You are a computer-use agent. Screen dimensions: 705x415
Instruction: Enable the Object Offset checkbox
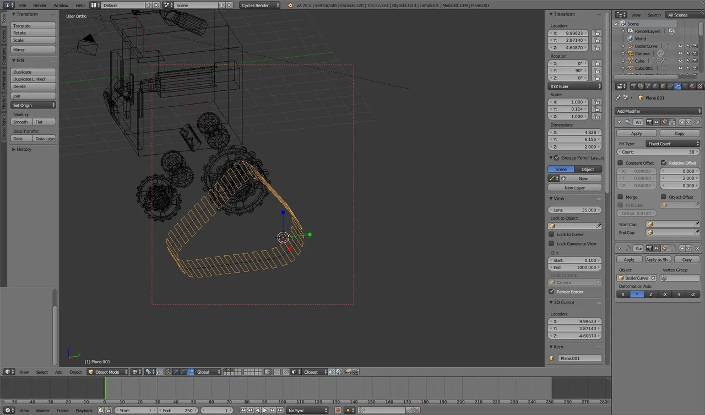click(663, 197)
